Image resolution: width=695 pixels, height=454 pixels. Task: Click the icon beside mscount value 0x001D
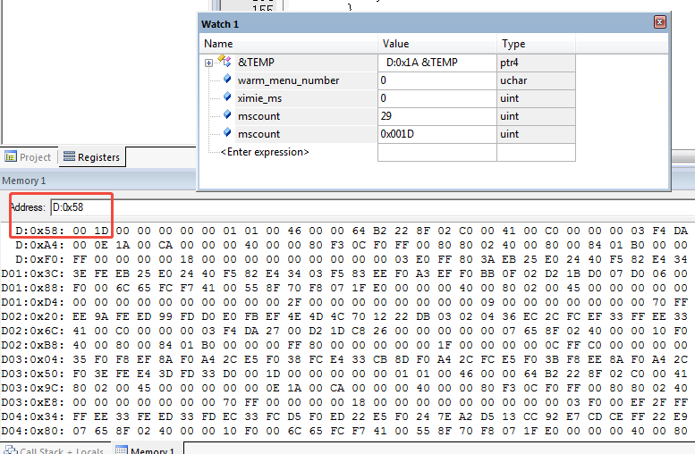(227, 133)
